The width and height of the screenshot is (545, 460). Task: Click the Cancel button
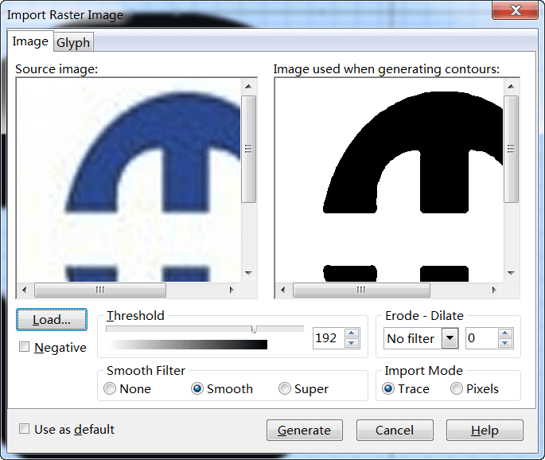coord(395,430)
